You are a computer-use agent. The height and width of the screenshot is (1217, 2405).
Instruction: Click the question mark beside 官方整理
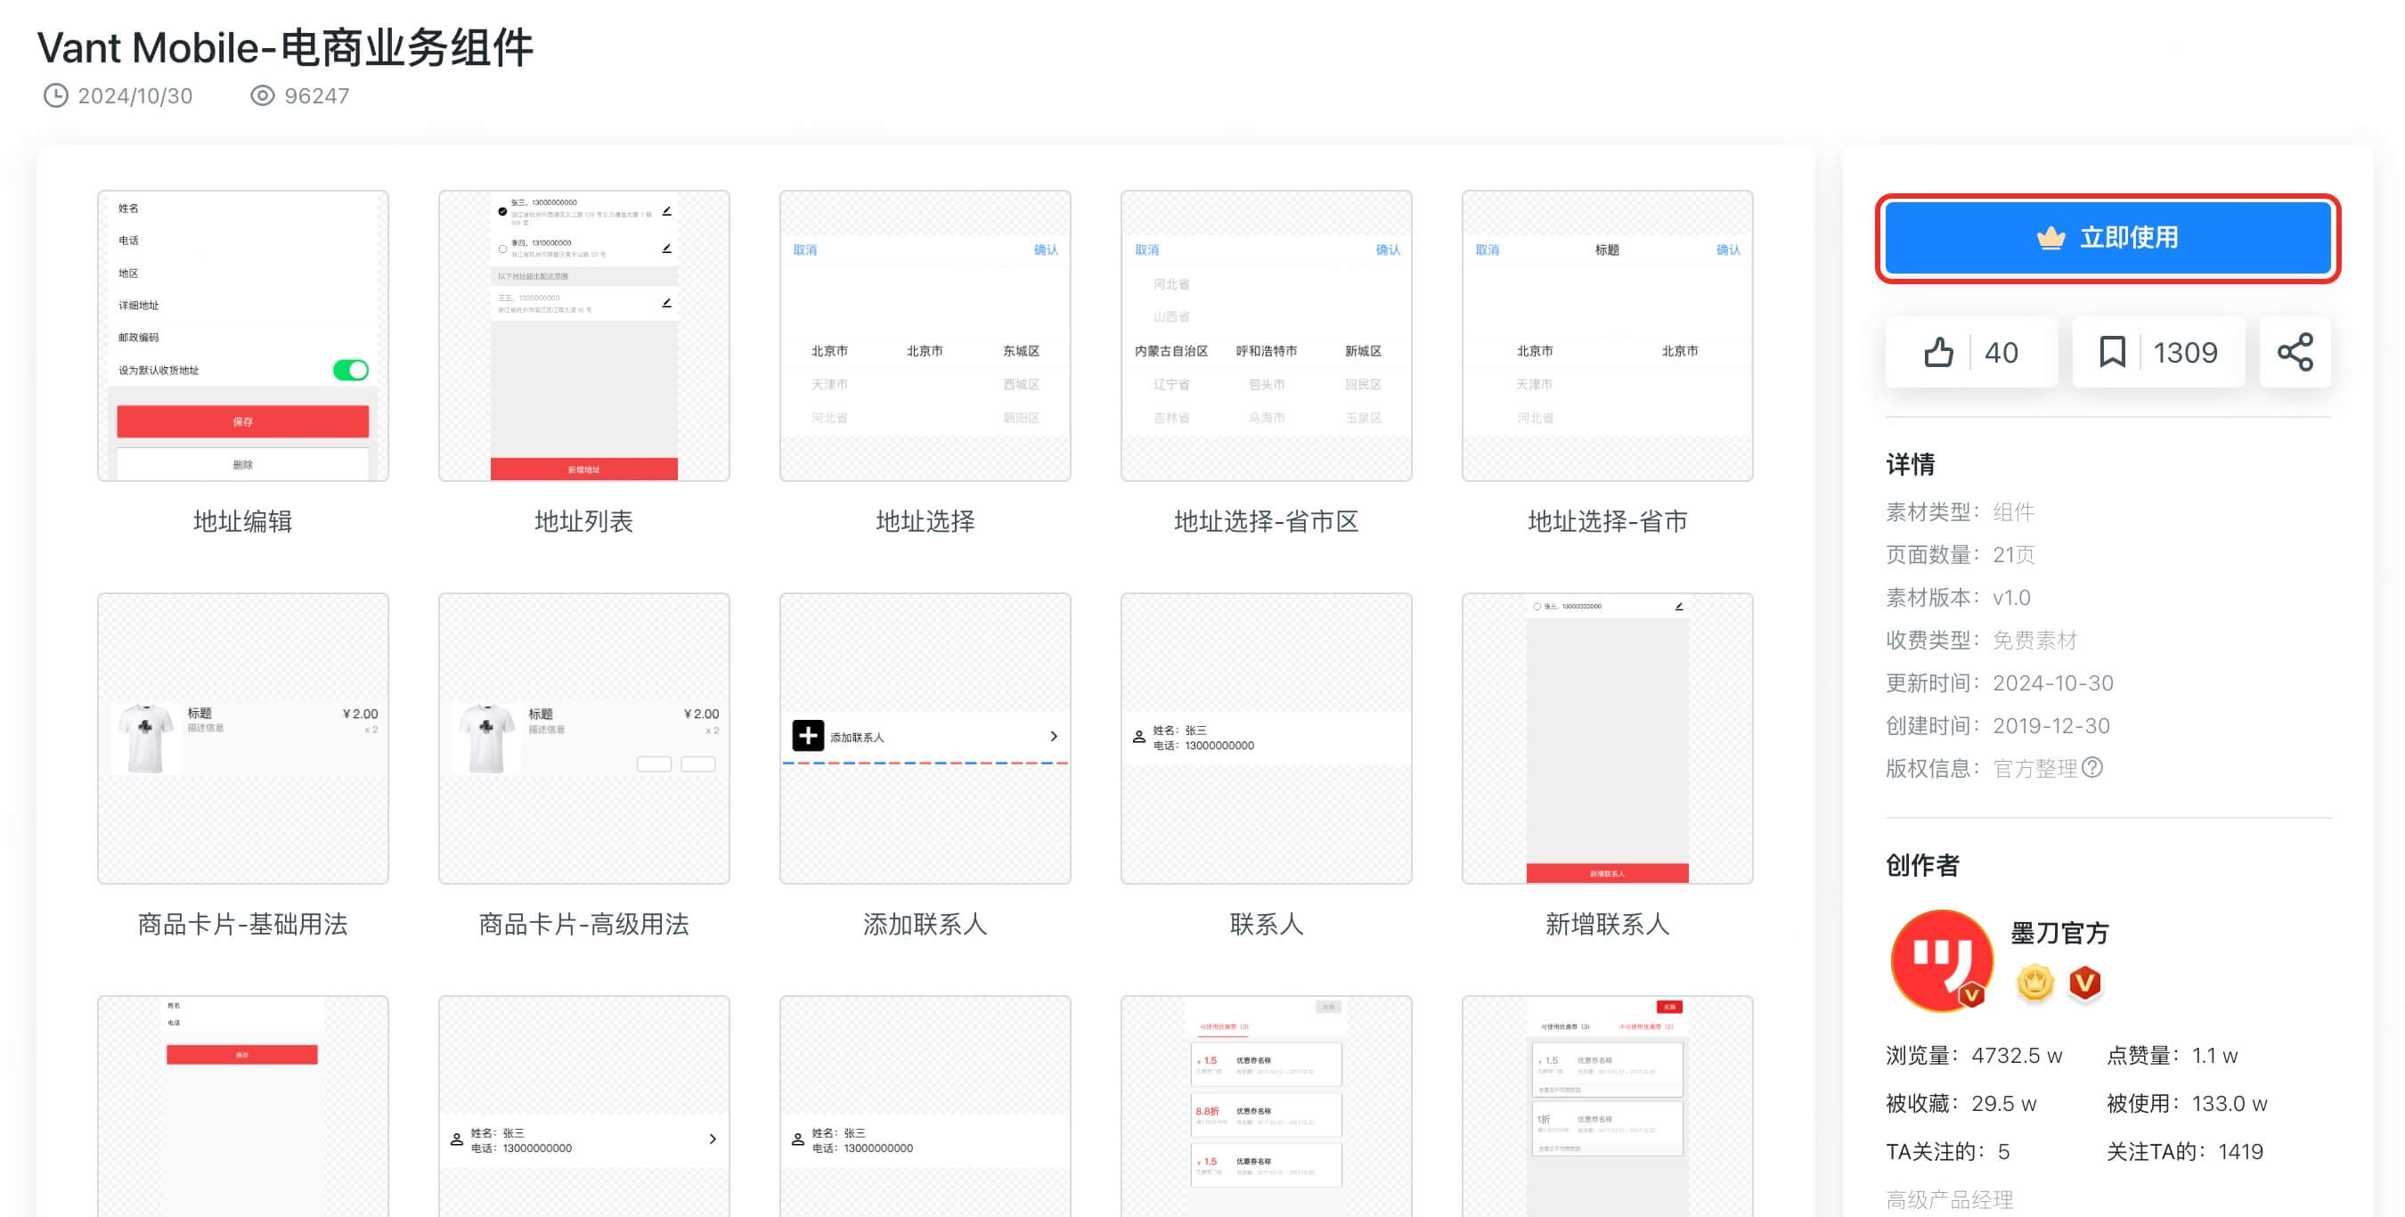coord(2092,767)
